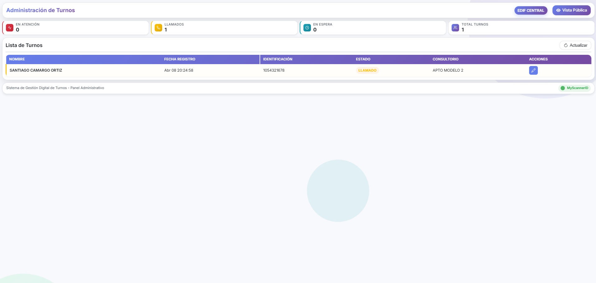
Task: Click the teal clock En Espera icon
Action: (x=307, y=28)
